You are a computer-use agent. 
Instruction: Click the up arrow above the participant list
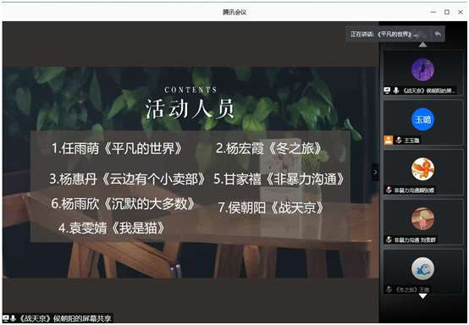422,45
